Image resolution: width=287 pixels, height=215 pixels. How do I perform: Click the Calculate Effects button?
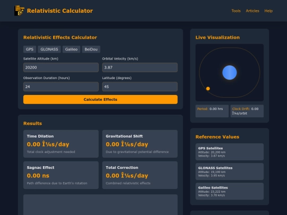[x=100, y=99]
